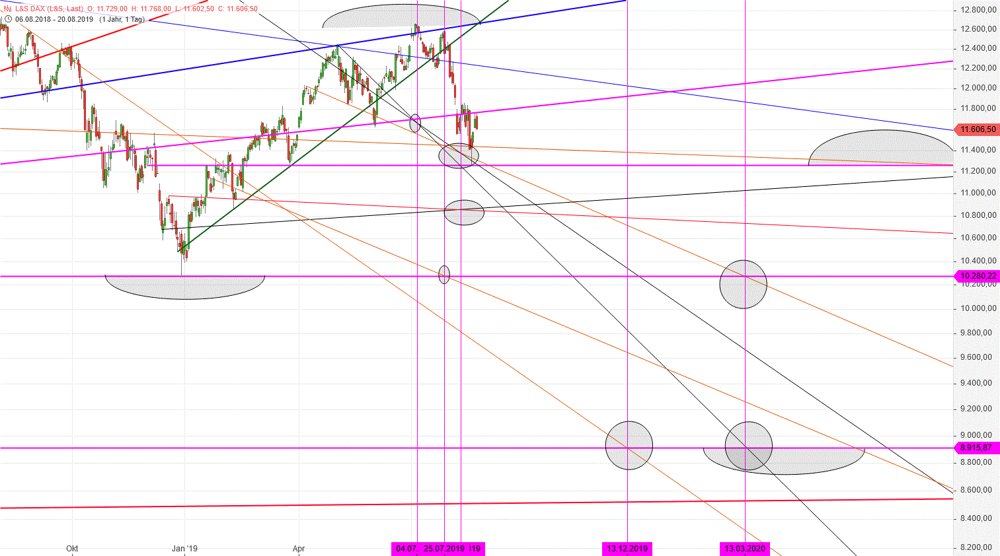Click the 11.400,00 price axis label
This screenshot has width=1000, height=556.
pyautogui.click(x=978, y=150)
